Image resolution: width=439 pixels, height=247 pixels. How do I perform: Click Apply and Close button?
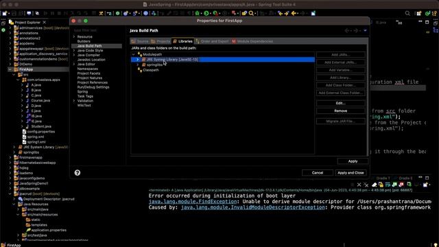tap(351, 173)
